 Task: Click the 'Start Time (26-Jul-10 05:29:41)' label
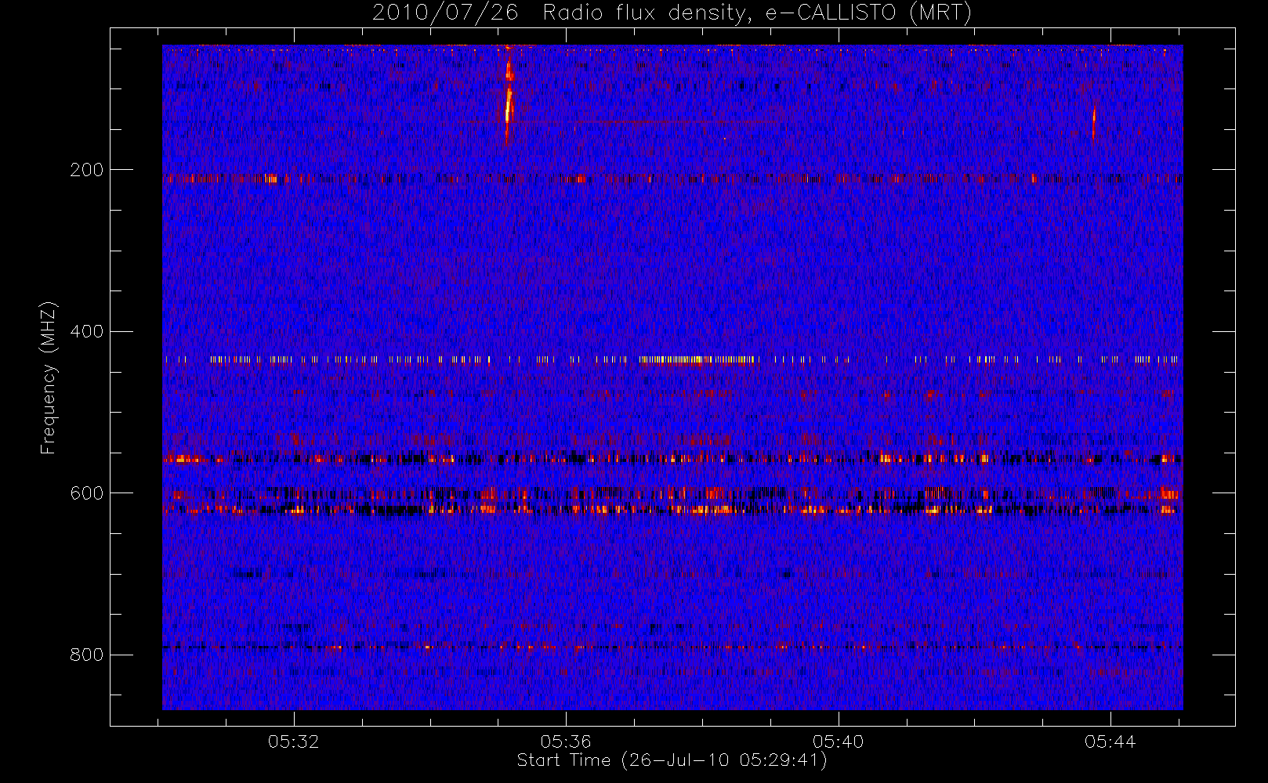pyautogui.click(x=672, y=760)
